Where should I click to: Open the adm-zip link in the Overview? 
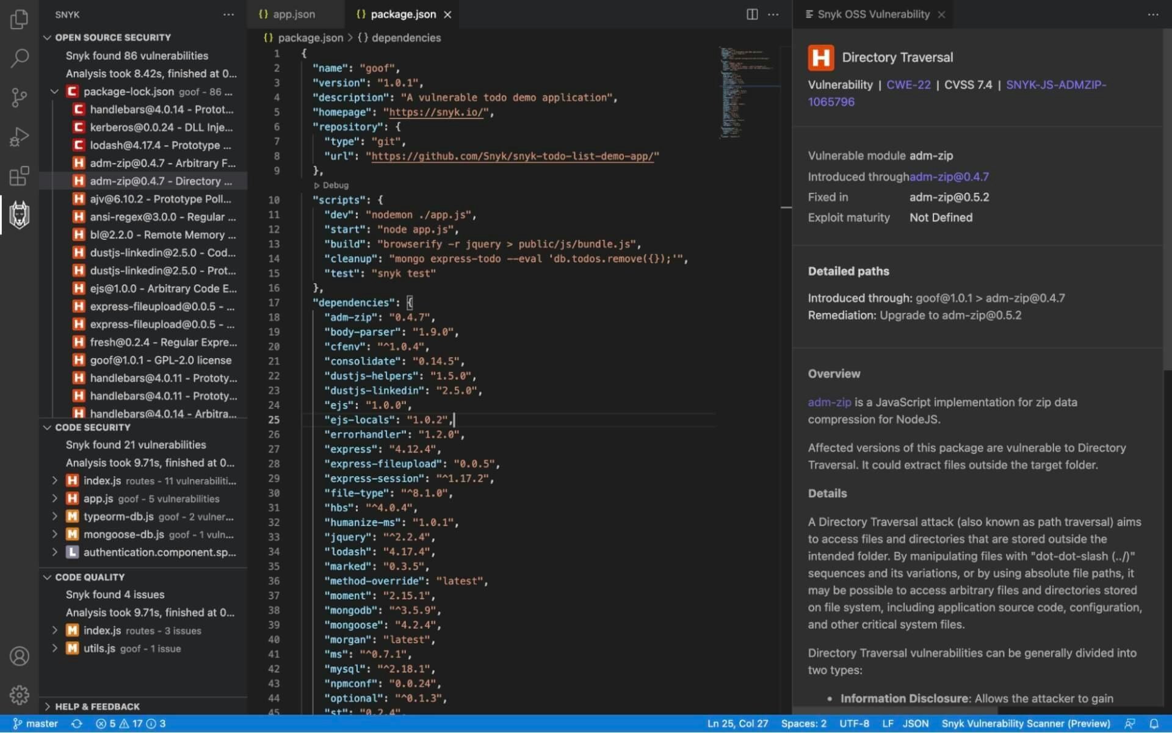point(828,402)
